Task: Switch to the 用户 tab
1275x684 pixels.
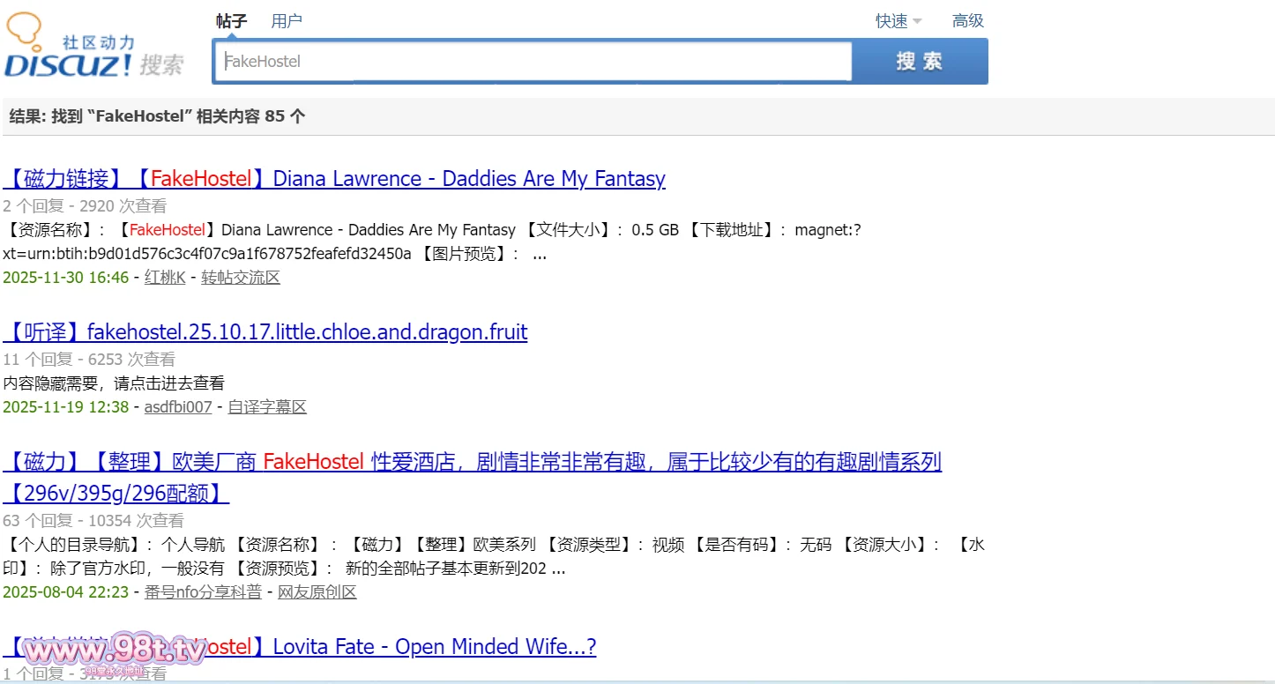Action: pos(287,21)
